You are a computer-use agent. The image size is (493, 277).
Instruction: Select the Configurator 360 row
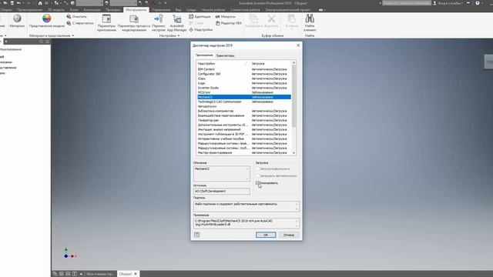[244, 74]
